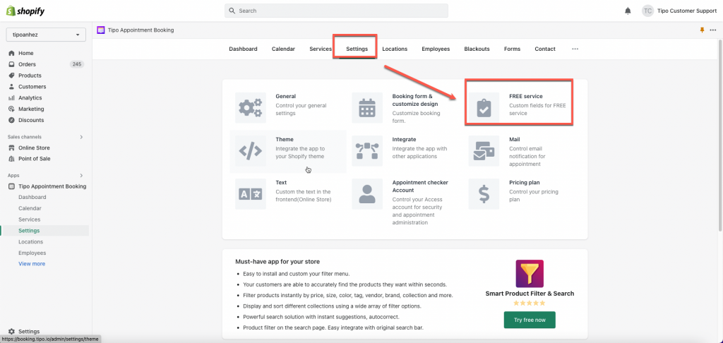Open the Appointment checker Account person icon
This screenshot has height=343, width=723.
click(x=367, y=194)
